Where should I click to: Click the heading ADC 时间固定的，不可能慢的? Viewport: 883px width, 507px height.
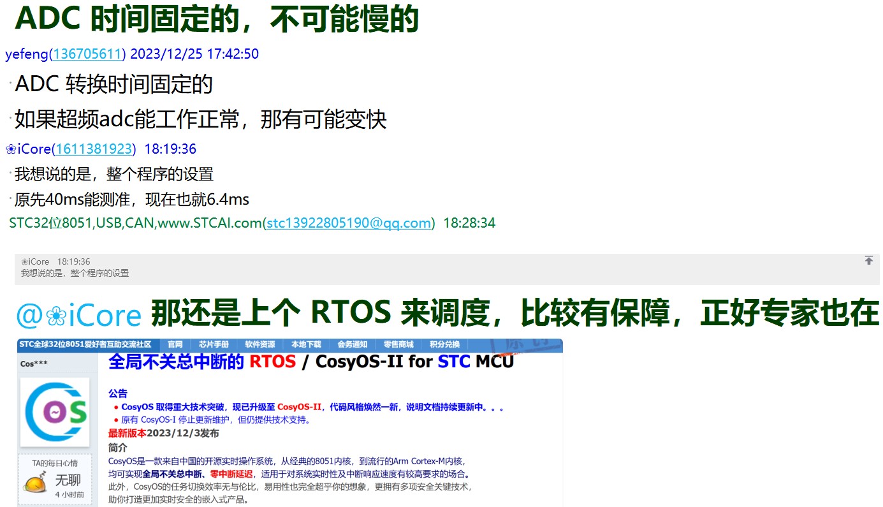pos(217,18)
